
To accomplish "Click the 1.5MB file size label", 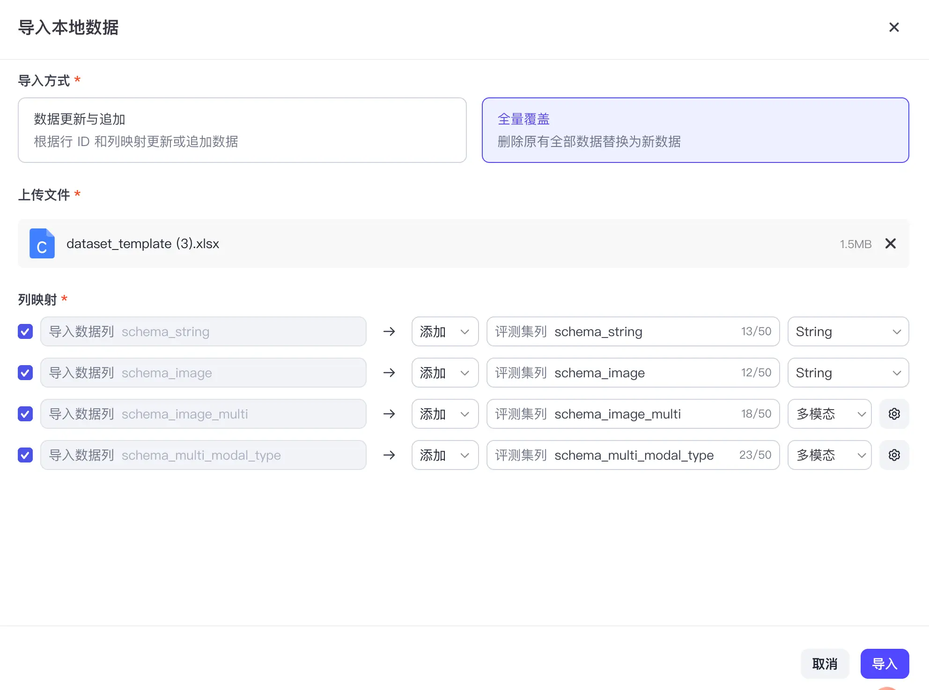I will [x=855, y=244].
